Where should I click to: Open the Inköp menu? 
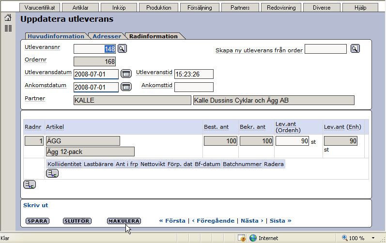tap(119, 8)
